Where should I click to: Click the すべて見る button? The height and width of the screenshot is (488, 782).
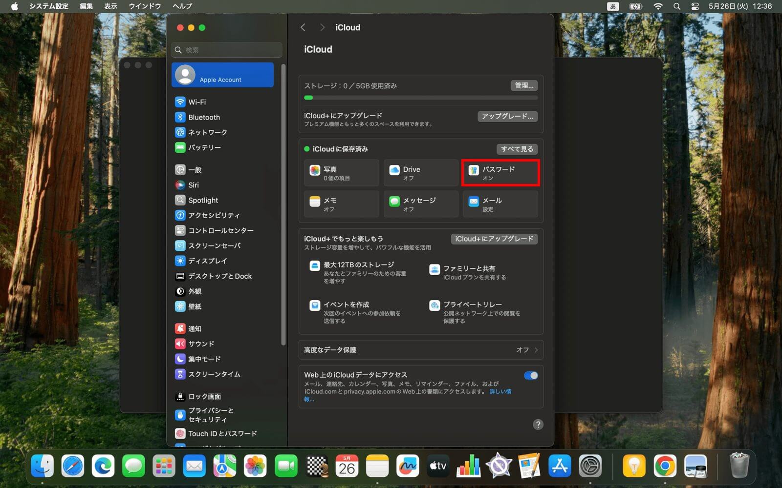pos(517,149)
